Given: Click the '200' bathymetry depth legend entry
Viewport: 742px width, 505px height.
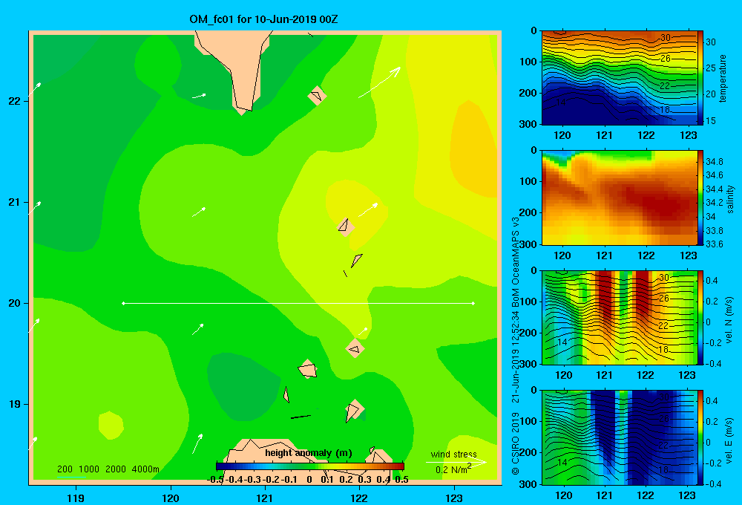Looking at the screenshot, I should pos(65,469).
